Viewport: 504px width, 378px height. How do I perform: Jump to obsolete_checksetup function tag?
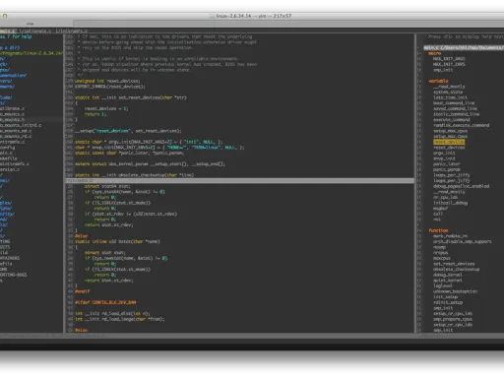pos(456,269)
